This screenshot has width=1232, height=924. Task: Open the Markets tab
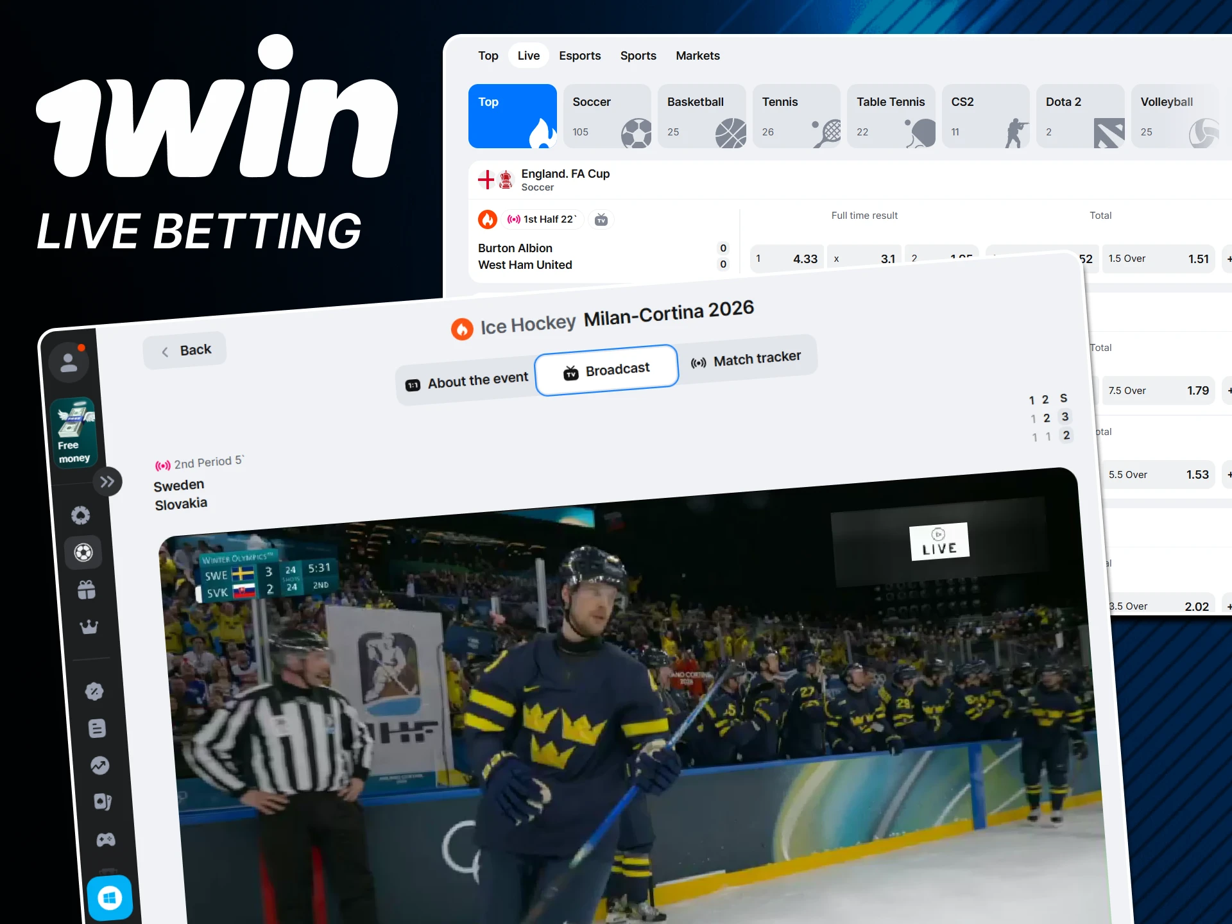coord(697,56)
